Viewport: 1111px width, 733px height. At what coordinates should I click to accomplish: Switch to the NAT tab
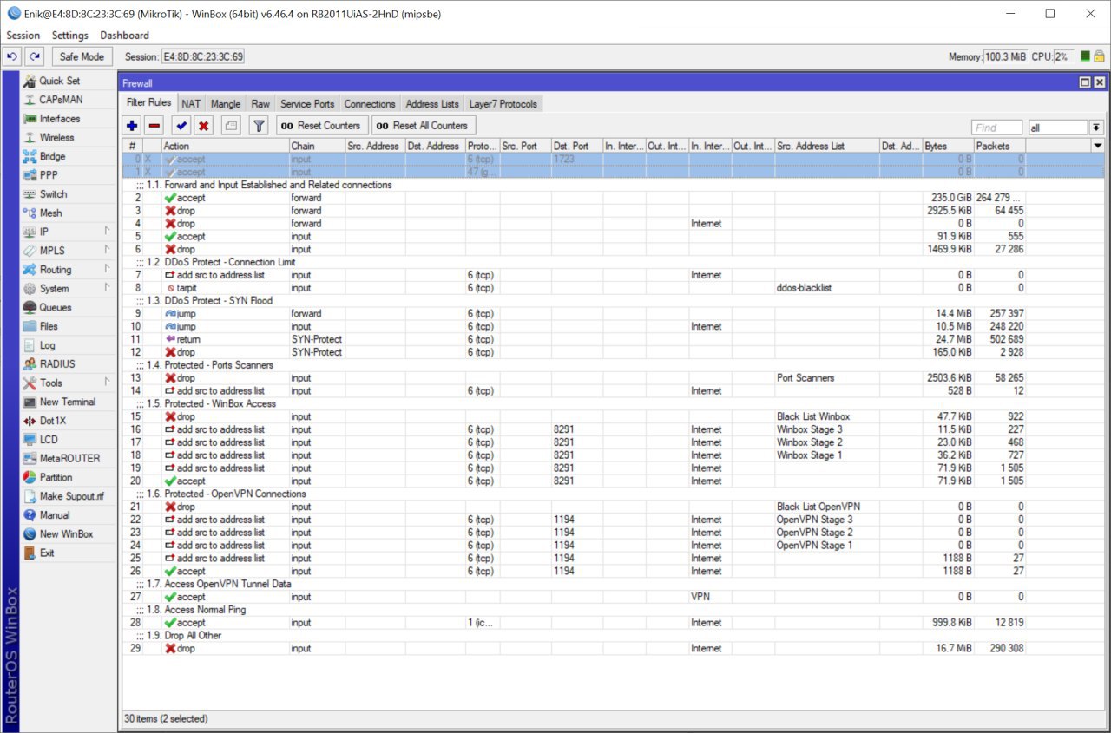click(191, 104)
